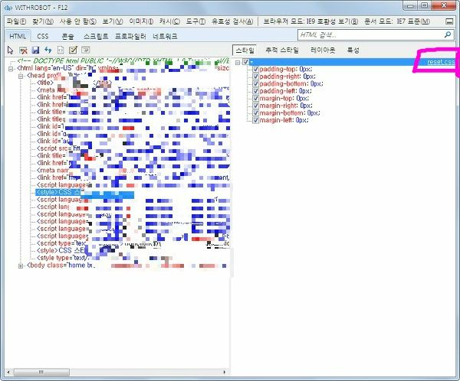Uncheck the padding-top property checkbox
460x381 pixels.
255,69
